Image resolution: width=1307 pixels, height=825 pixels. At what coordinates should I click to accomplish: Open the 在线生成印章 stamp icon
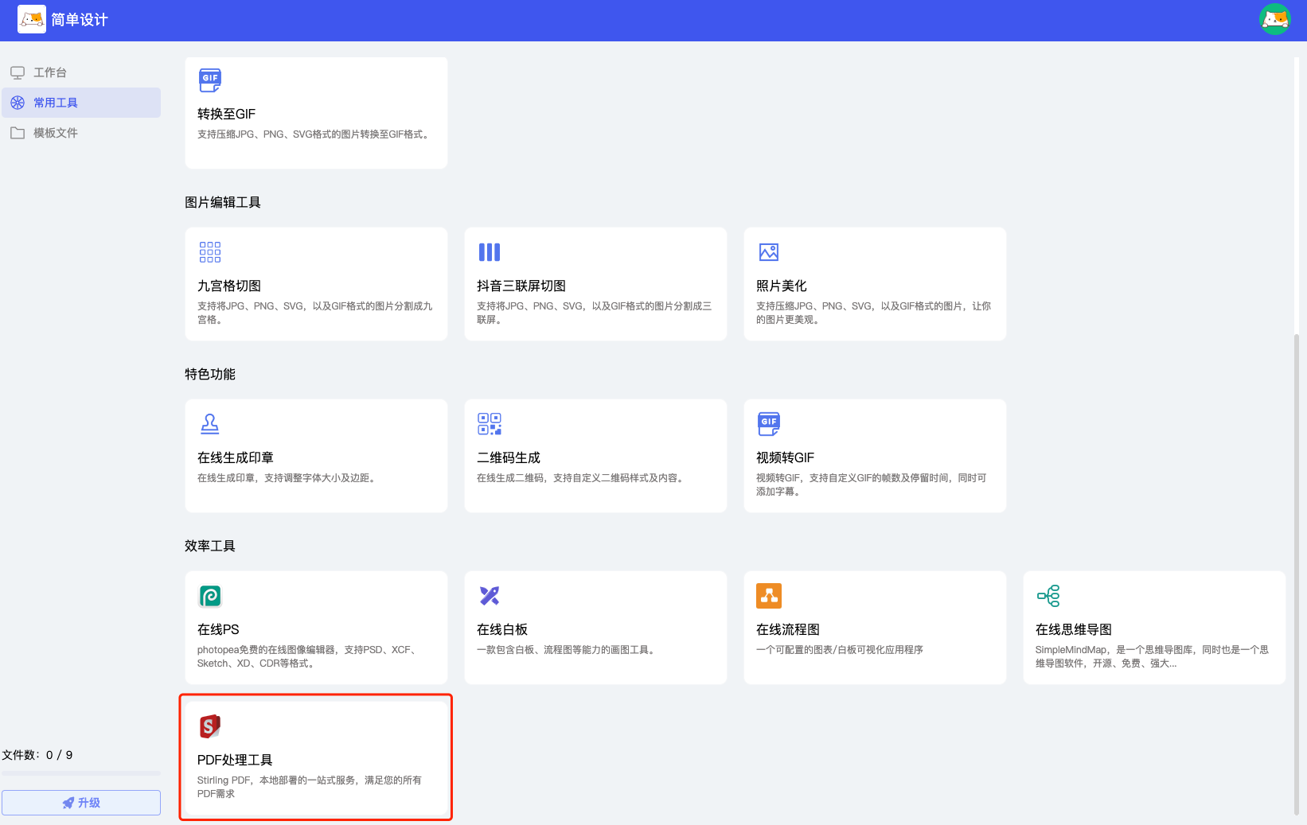(210, 424)
